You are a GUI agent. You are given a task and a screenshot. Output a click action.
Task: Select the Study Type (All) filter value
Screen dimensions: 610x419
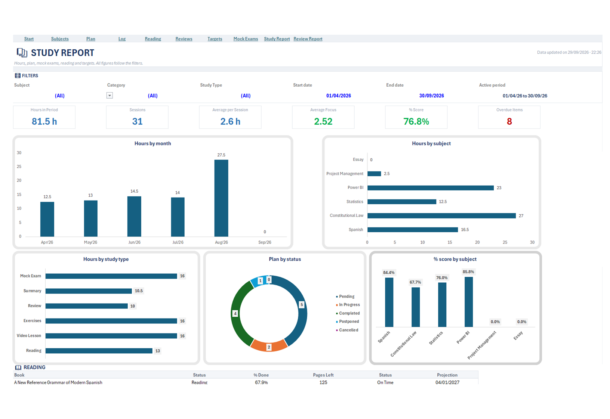pyautogui.click(x=246, y=96)
